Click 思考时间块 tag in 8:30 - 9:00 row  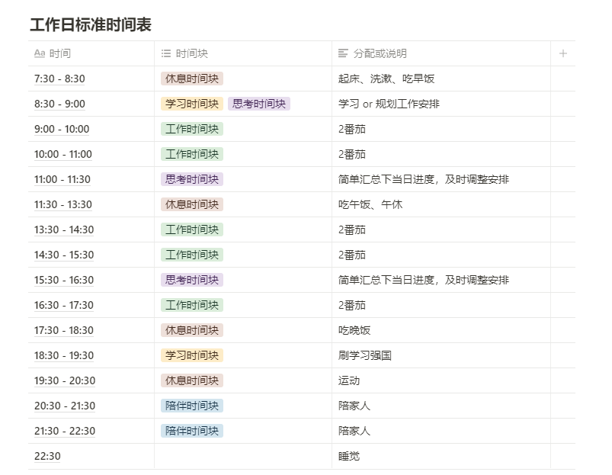pos(259,104)
